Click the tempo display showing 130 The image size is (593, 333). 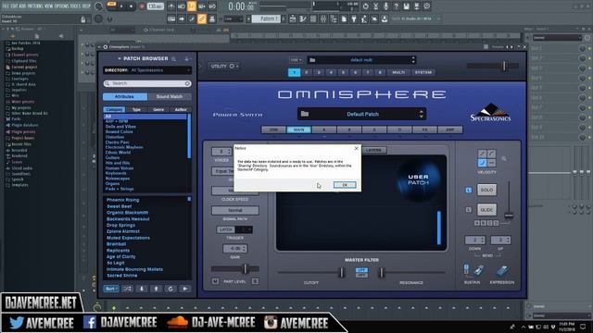coord(155,6)
